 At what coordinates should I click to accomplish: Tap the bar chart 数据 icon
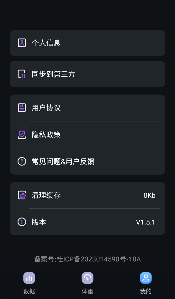click(x=29, y=278)
